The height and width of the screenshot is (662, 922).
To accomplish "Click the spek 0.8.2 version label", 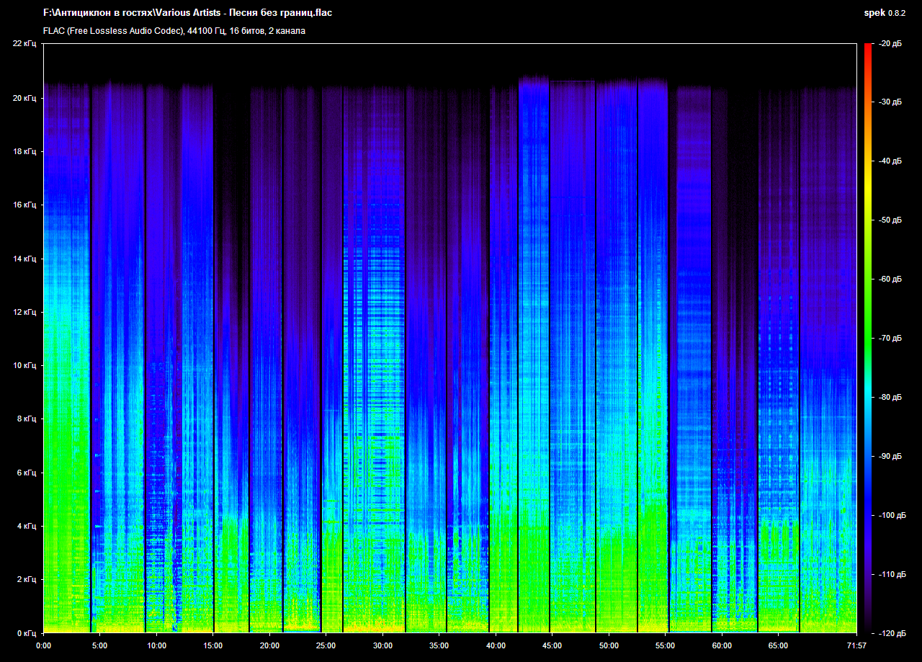I will [x=885, y=13].
